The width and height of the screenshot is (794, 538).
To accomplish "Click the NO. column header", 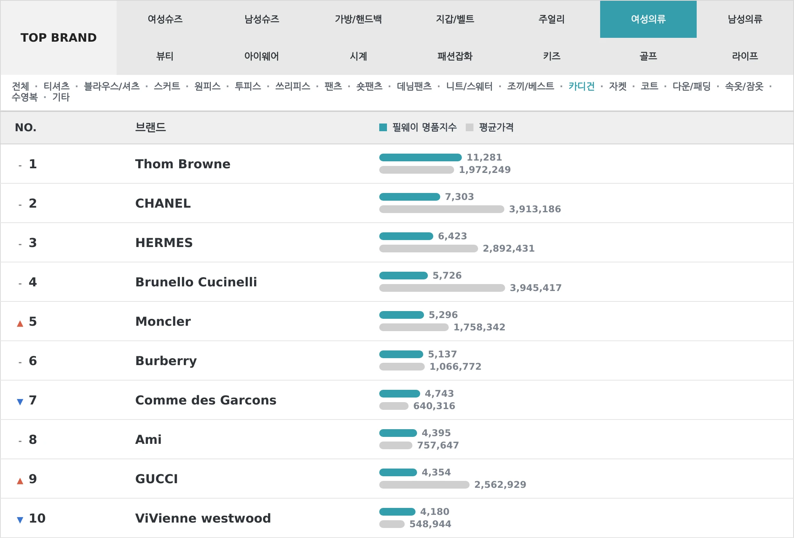I will (x=25, y=128).
